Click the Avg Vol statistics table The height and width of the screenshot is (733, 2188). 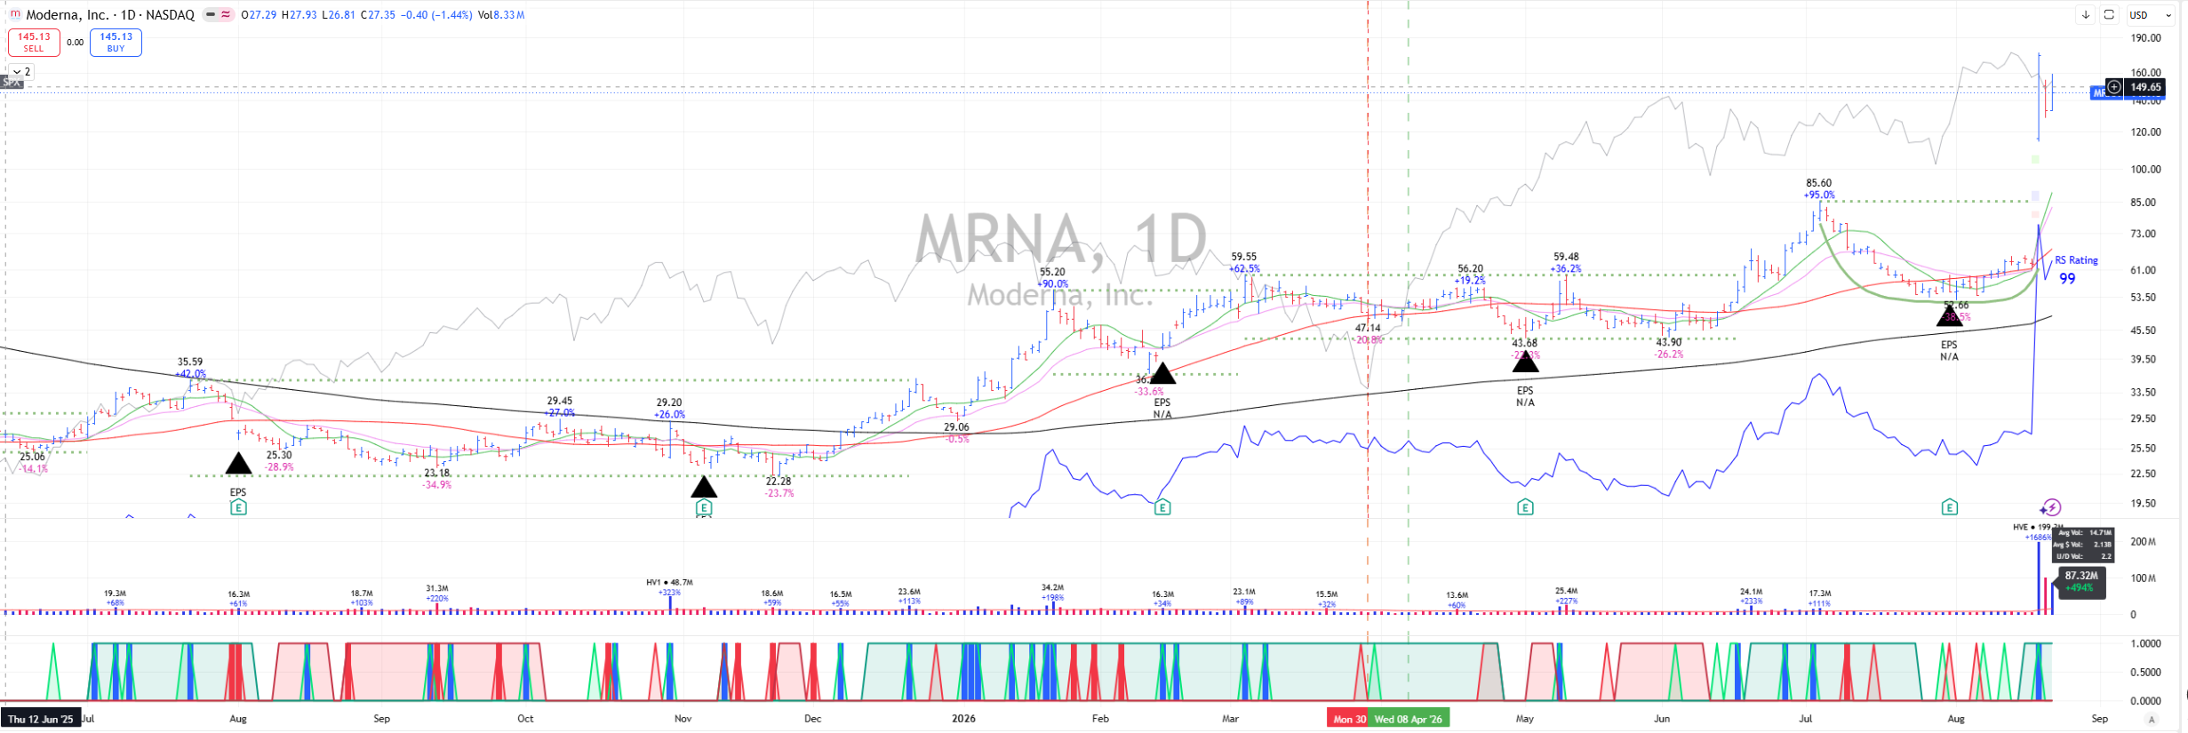tap(2082, 545)
